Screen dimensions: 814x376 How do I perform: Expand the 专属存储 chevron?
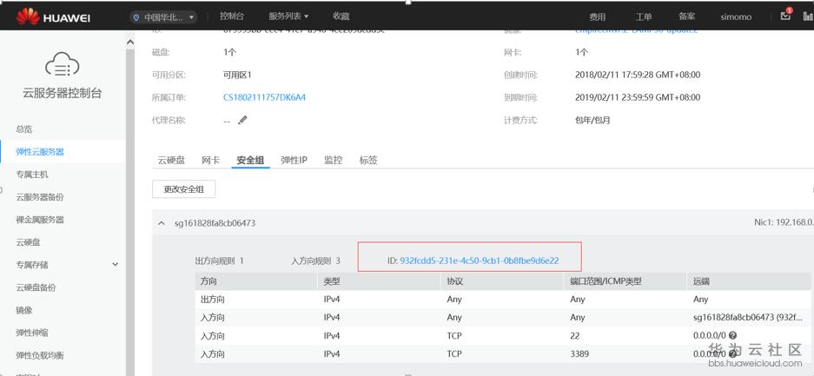(x=116, y=265)
